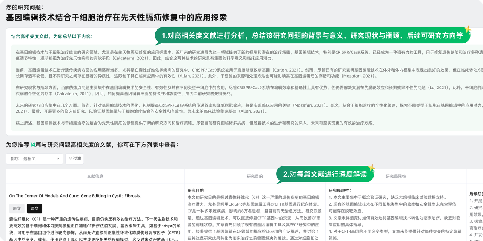Viewport: 483px width, 241px height.
Task: Click the 结合高相关度文献，为您总结以下内容 heading
Action: tap(52, 37)
